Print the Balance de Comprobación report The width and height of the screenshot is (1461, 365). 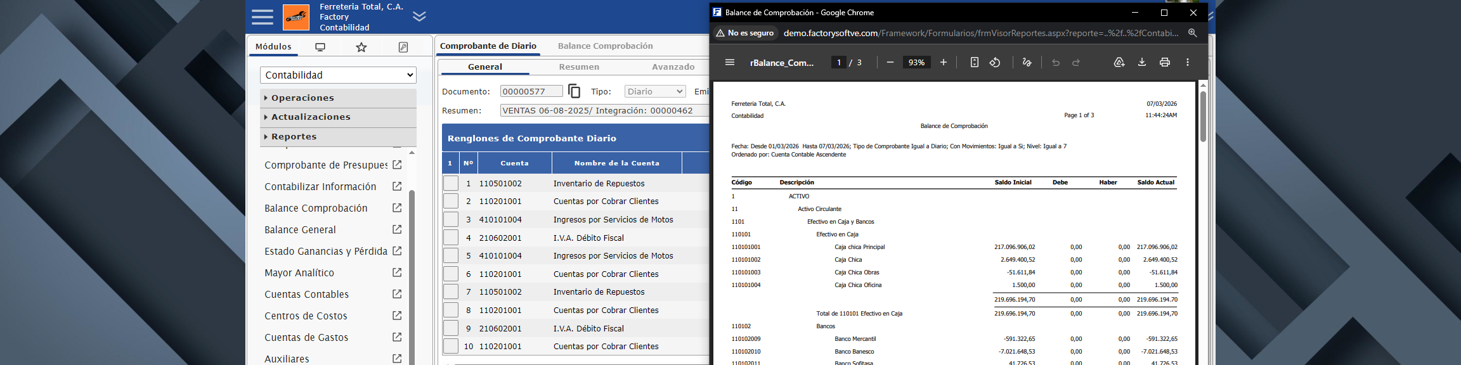(1164, 62)
